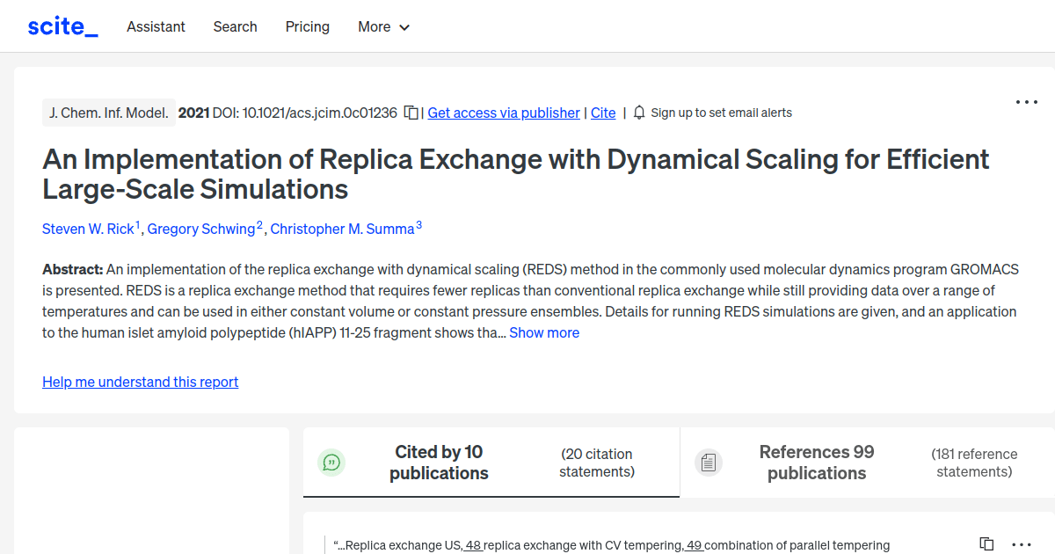Click the green citation statements quote icon
The height and width of the screenshot is (554, 1055).
[331, 462]
